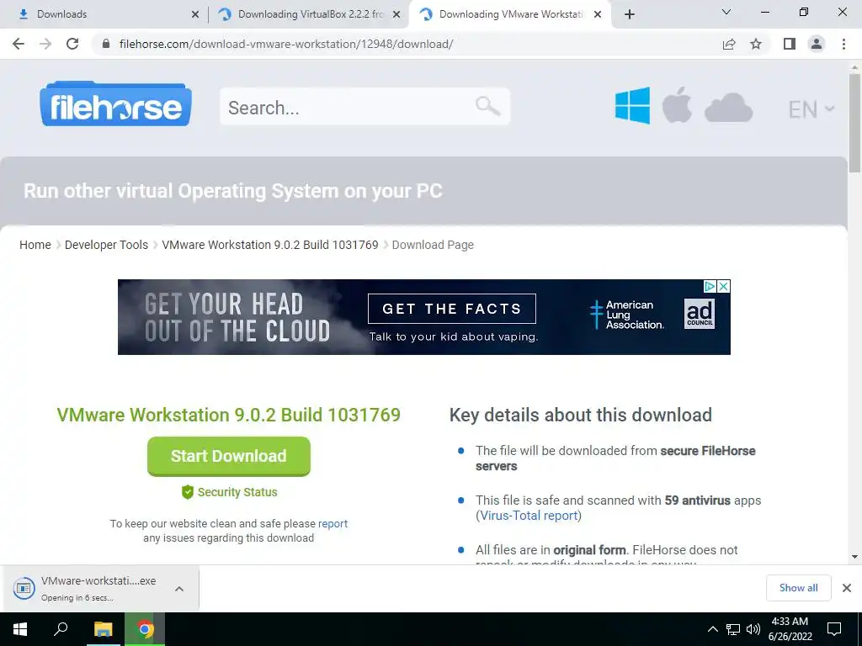
Task: Click the page vertical scrollbar
Action: point(854,124)
